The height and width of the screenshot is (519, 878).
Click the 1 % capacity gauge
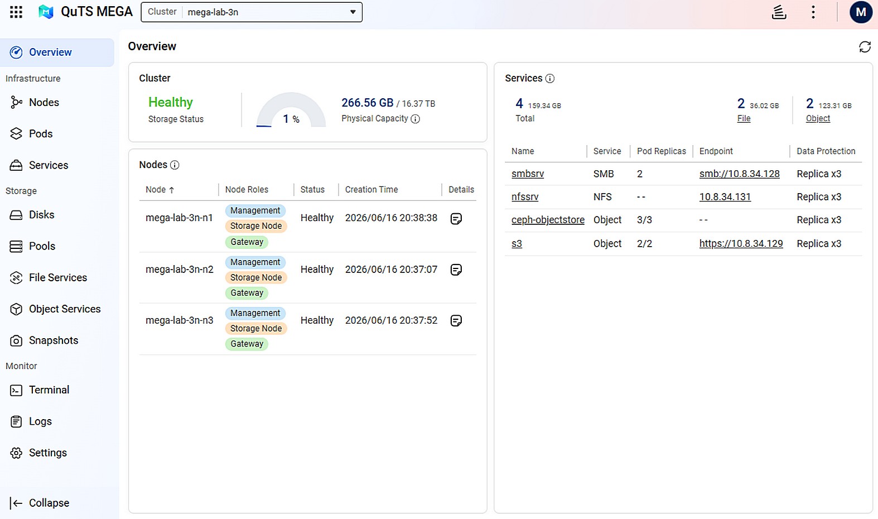pyautogui.click(x=291, y=110)
